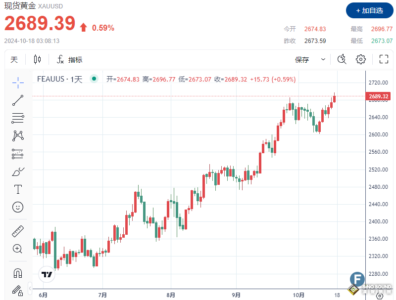396x300 pixels.
Task: Open the Fibonacci retracement tool
Action: pos(18,118)
